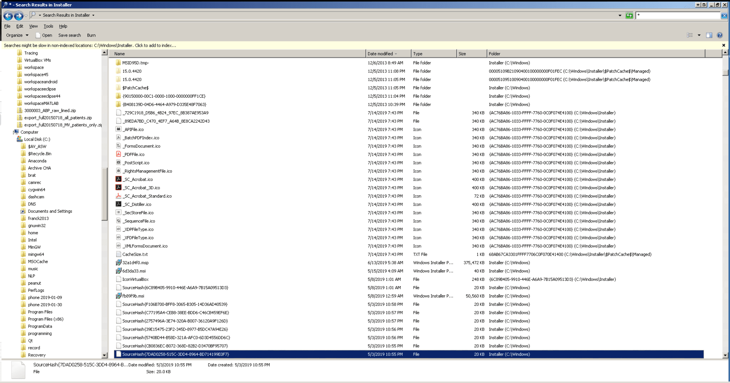Screen dimensions: 730x383
Task: Click the Burn toolbar button
Action: pyautogui.click(x=91, y=35)
